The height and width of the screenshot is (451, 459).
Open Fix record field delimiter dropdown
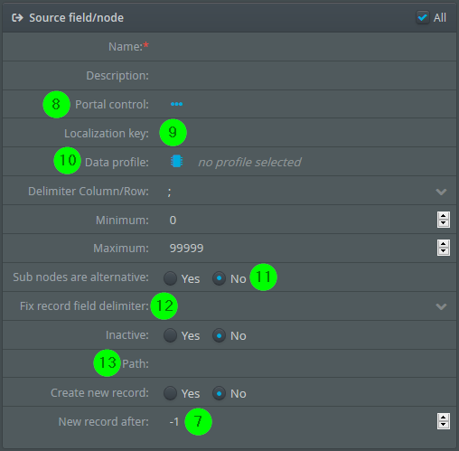[441, 306]
